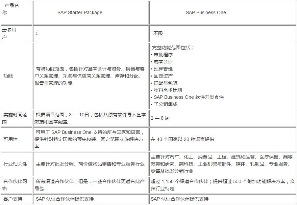This screenshot has width=297, height=205.
Task: Click the 可用性 row label
Action: point(17,140)
